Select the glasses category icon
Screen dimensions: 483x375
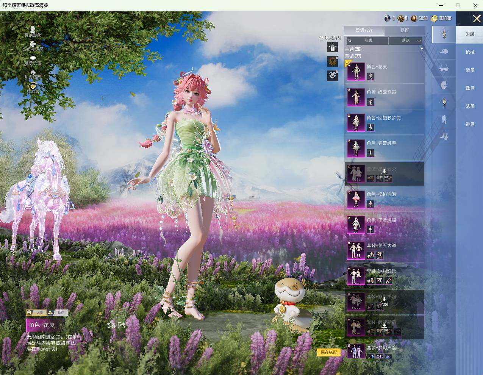click(x=444, y=68)
